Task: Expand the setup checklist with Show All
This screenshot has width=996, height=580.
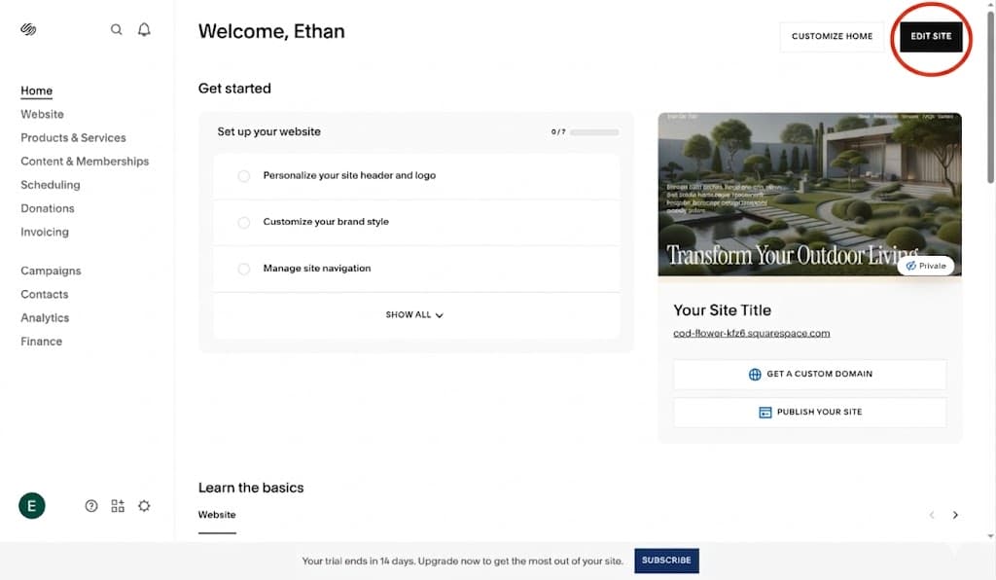Action: 415,314
